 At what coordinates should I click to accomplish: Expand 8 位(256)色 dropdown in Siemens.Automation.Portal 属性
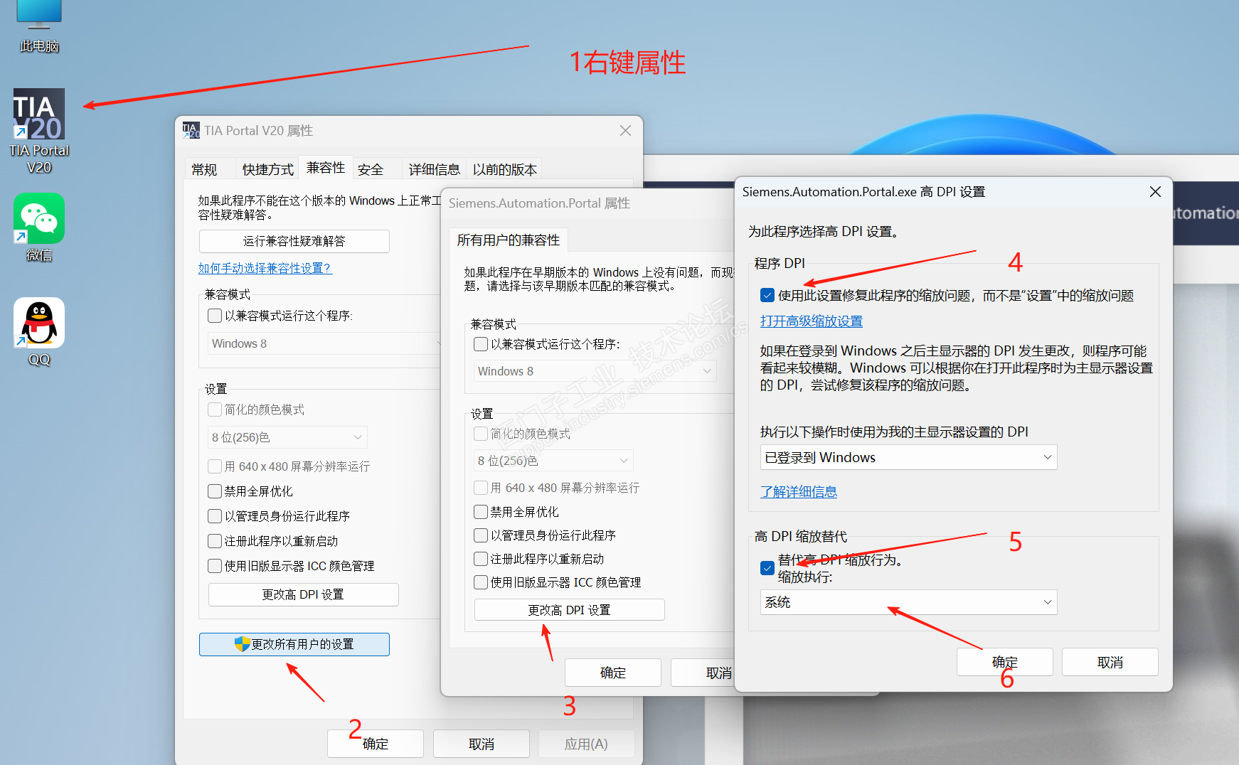click(x=553, y=461)
